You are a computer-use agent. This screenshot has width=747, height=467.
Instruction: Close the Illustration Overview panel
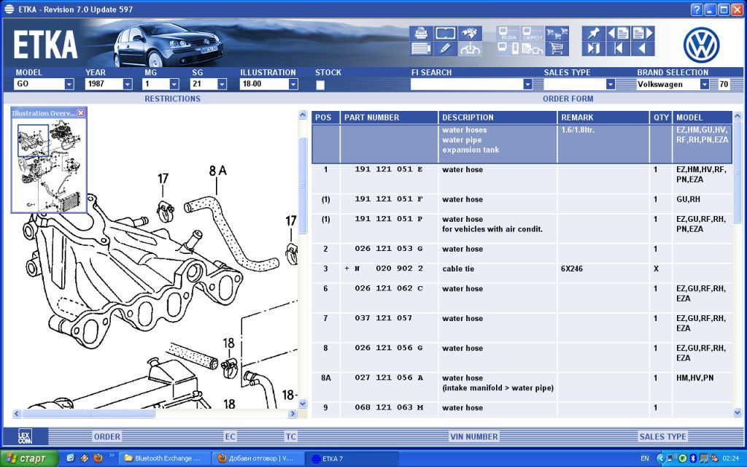point(81,113)
